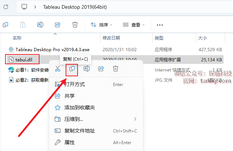
Task: Click the refresh icon beside address bar
Action: [6, 7]
